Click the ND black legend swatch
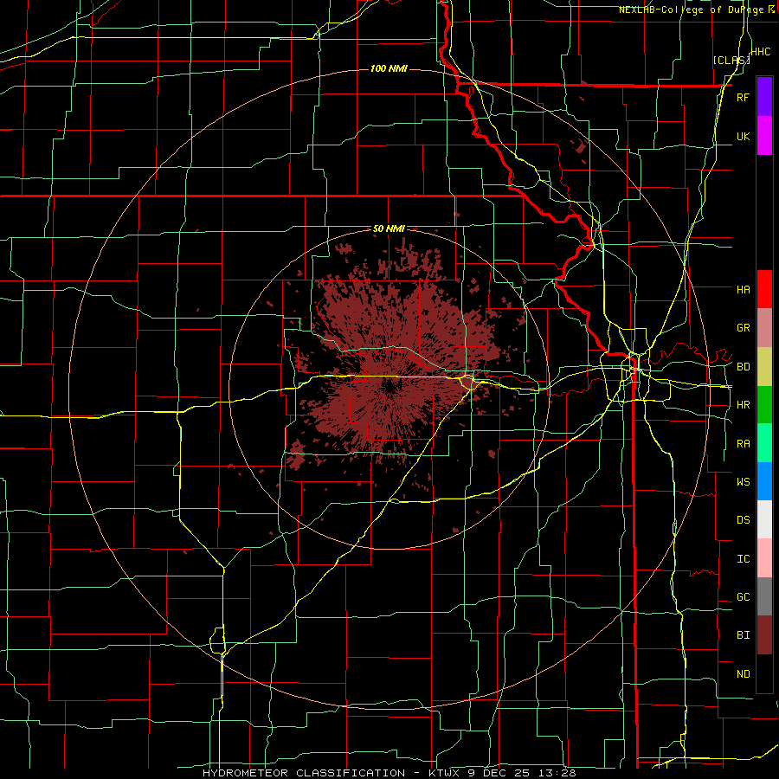 point(764,673)
